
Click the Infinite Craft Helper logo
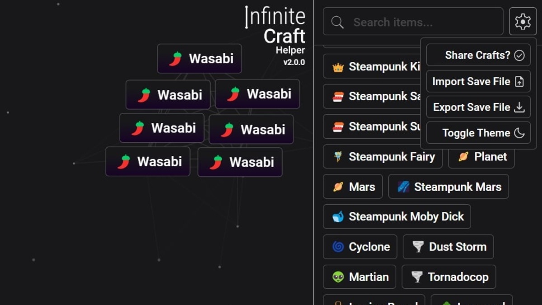click(x=276, y=35)
